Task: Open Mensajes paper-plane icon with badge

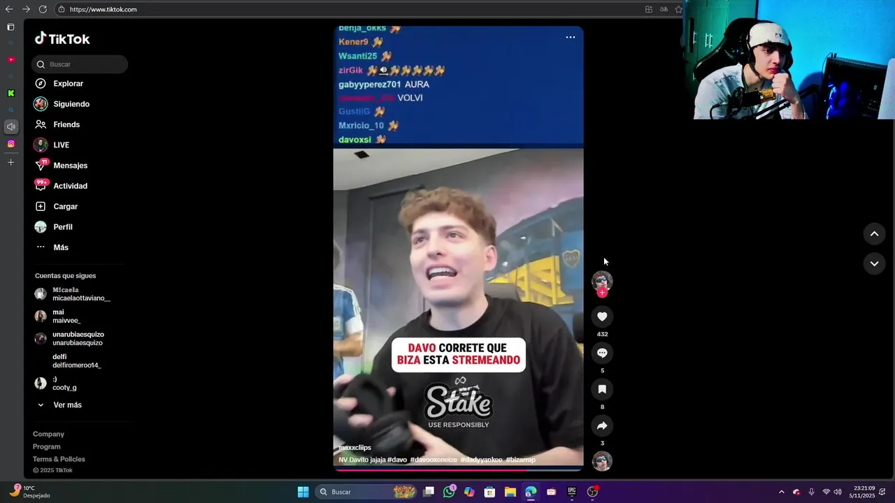Action: pyautogui.click(x=41, y=165)
